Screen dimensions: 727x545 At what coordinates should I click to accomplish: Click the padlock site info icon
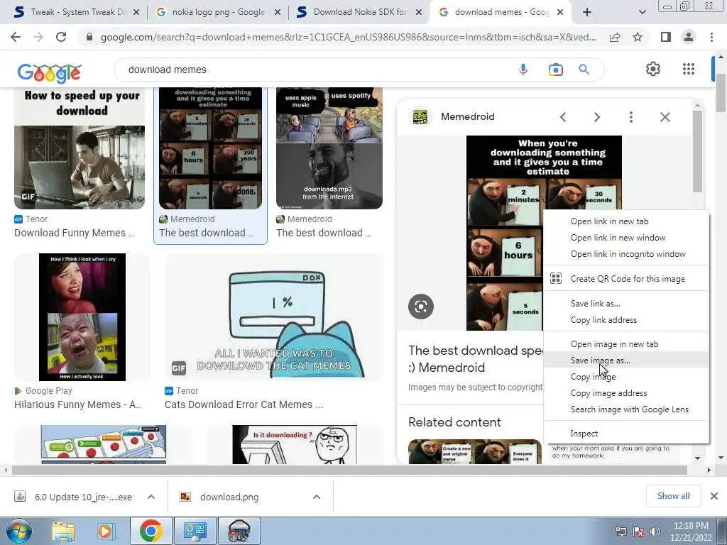pos(89,37)
